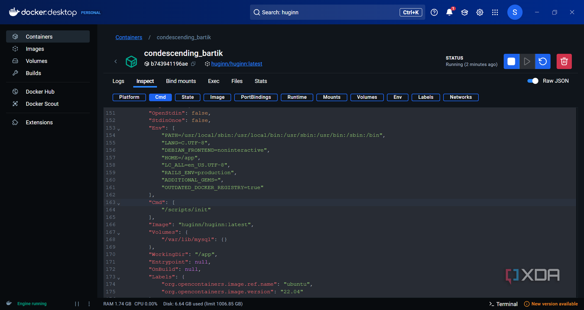Open the Learning Center graduation cap icon

pos(464,12)
